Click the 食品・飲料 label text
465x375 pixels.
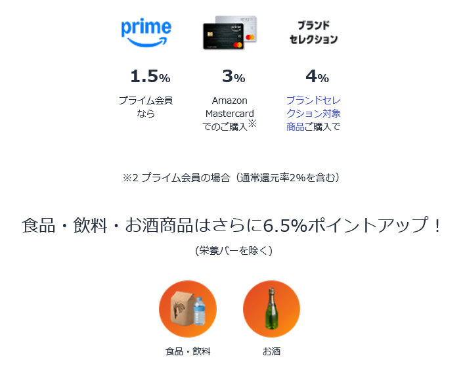click(187, 351)
